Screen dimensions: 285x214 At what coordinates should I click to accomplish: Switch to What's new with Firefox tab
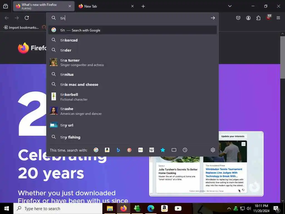click(x=44, y=6)
